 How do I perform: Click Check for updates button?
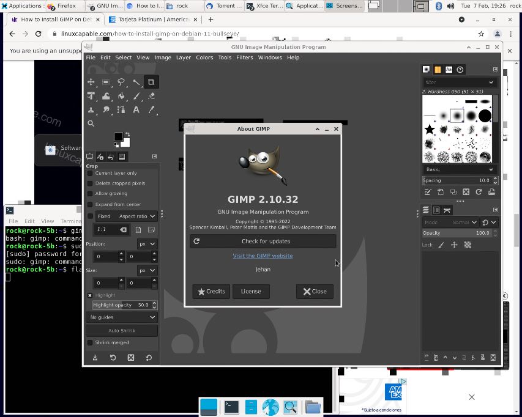pyautogui.click(x=263, y=242)
